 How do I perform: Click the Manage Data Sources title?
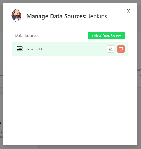tap(67, 16)
